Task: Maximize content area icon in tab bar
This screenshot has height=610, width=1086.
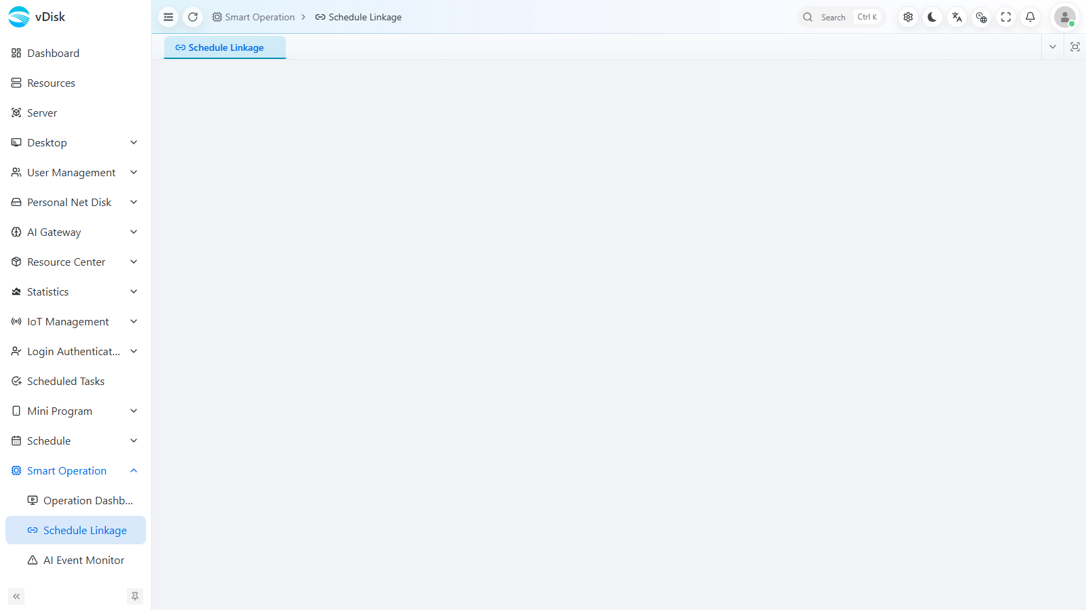Action: tap(1075, 47)
